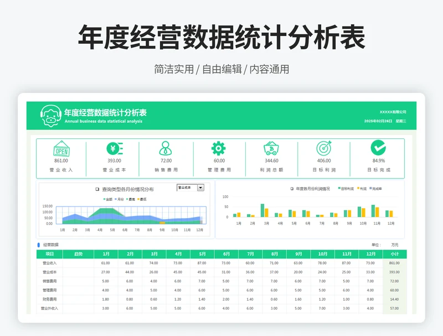Select the 营业成本 row label in table
This screenshot has height=336, width=443.
[x=49, y=272]
